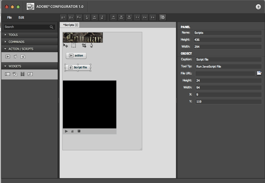265x183 pixels.
Task: Expand the TOOLS section
Action: tap(13, 35)
